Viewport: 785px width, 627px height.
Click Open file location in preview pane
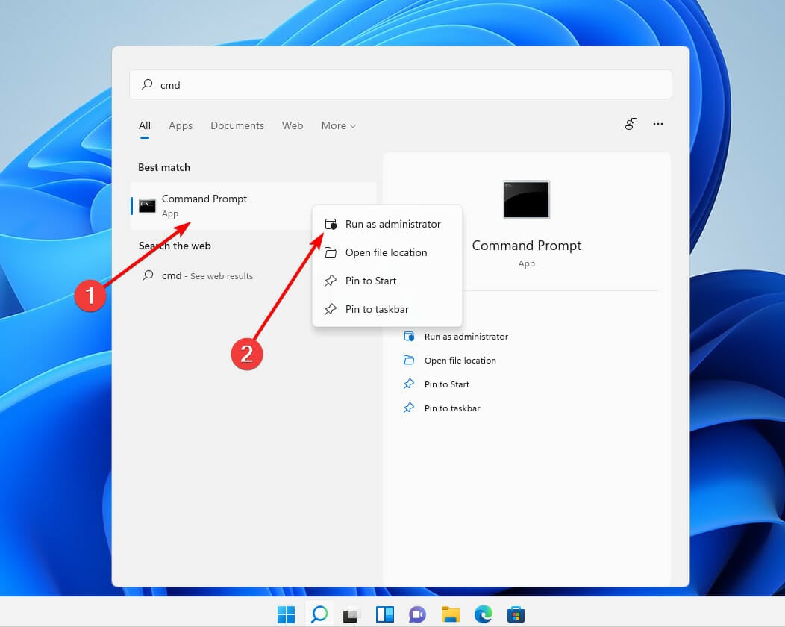pyautogui.click(x=460, y=361)
